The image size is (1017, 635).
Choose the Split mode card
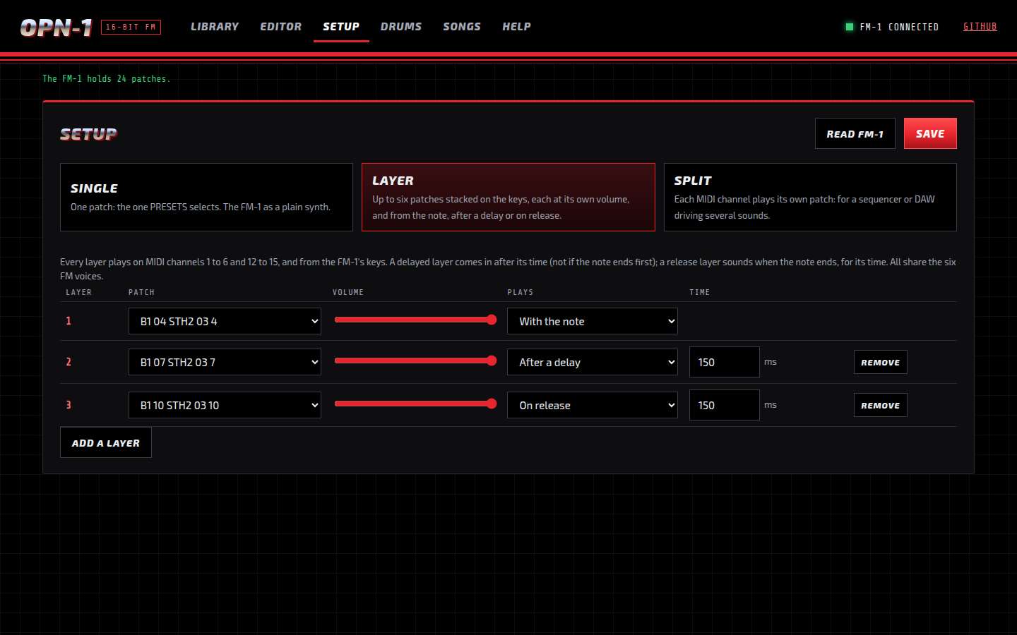tap(810, 198)
